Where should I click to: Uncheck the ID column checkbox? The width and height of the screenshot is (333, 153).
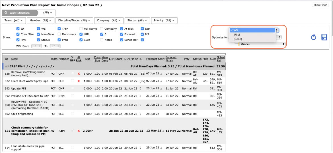[18, 29]
